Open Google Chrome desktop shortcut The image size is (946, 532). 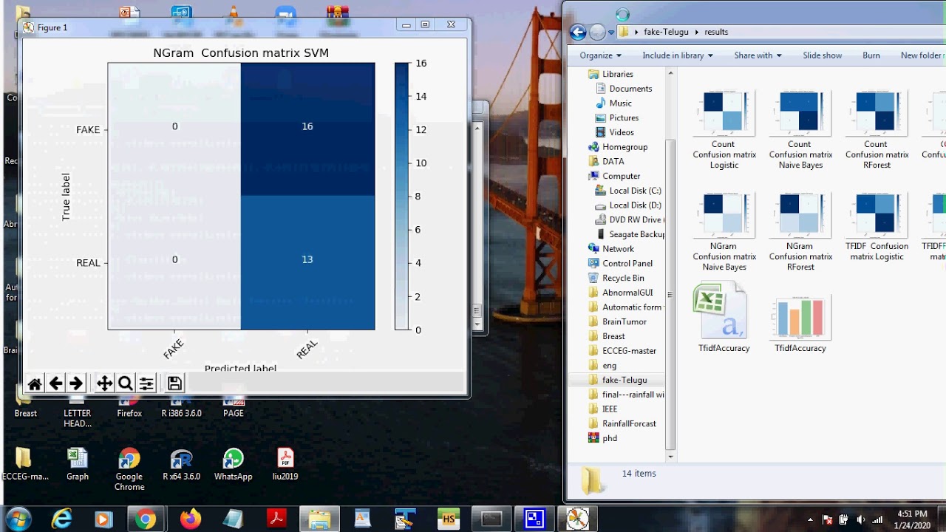129,469
